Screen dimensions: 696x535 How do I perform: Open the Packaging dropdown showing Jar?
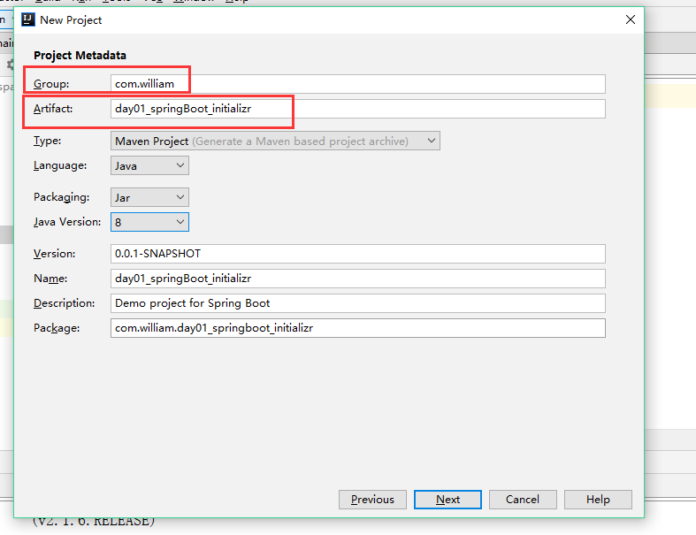149,197
